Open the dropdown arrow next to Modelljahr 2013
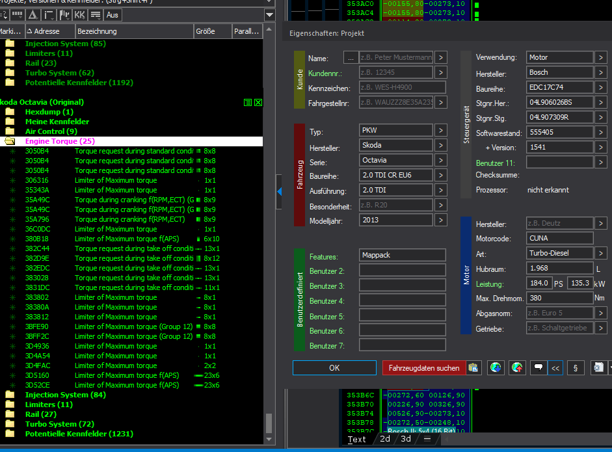This screenshot has width=612, height=452. tap(440, 220)
